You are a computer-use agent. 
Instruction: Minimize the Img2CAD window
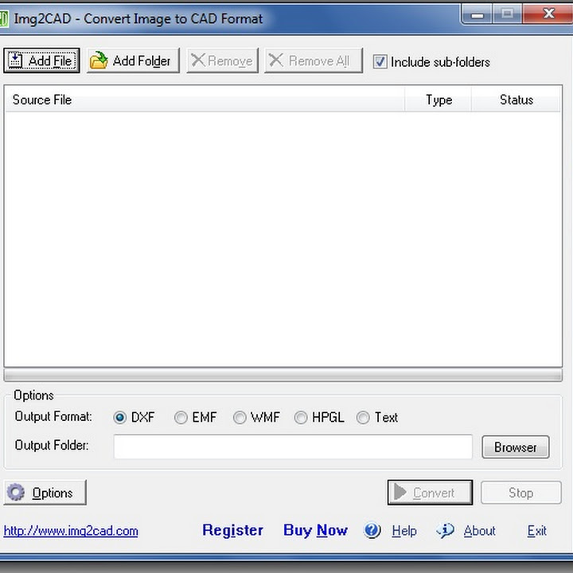tap(477, 14)
